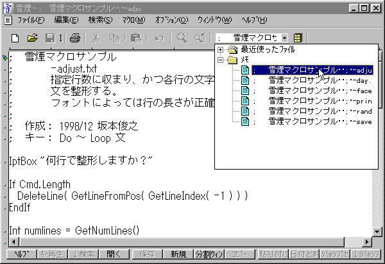
Task: Click the 新規 button at bottom
Action: point(178,254)
